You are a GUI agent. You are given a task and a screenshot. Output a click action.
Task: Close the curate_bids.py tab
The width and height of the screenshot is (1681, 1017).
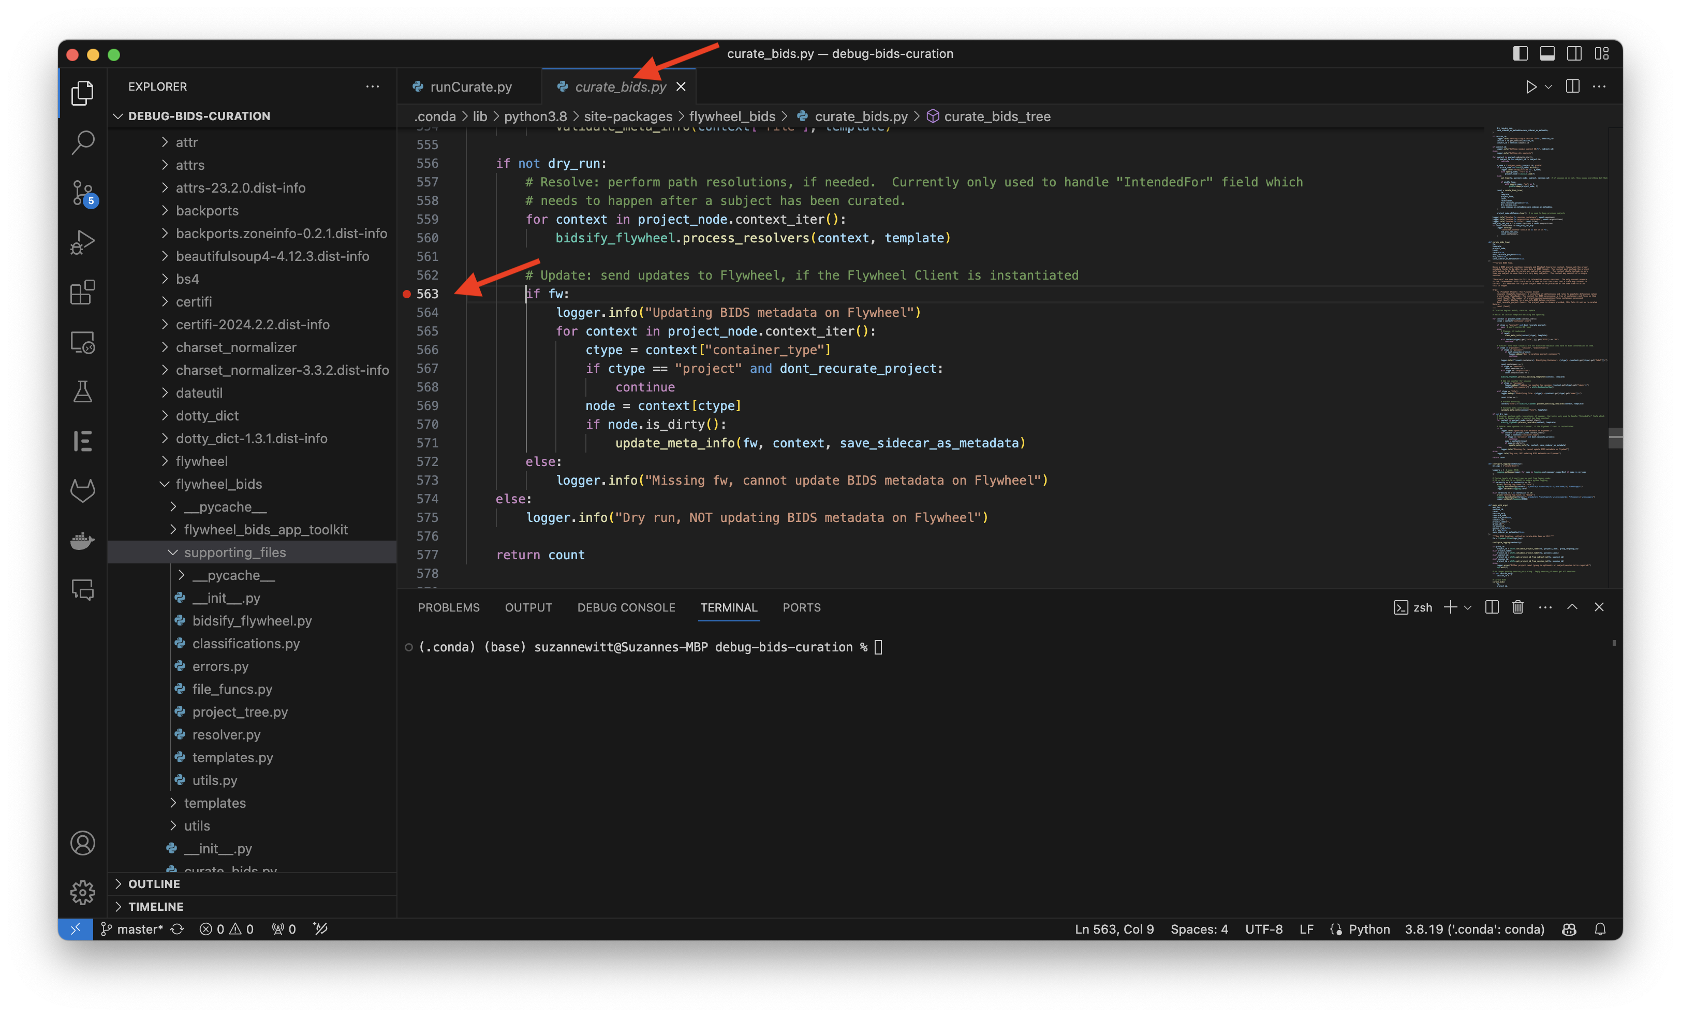(x=681, y=86)
